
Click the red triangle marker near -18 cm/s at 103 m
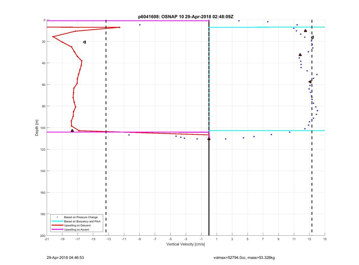tap(72, 131)
